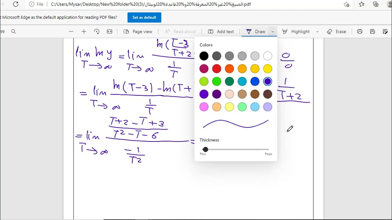Viewport: 392px width, 220px height.
Task: Collapse the Draw options dropdown arrow
Action: click(x=273, y=31)
